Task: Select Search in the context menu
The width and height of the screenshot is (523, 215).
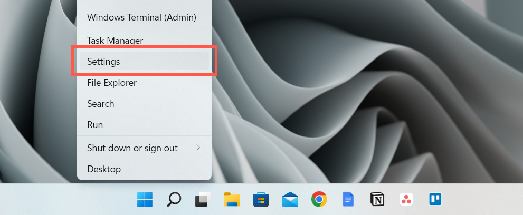Action: [145, 104]
